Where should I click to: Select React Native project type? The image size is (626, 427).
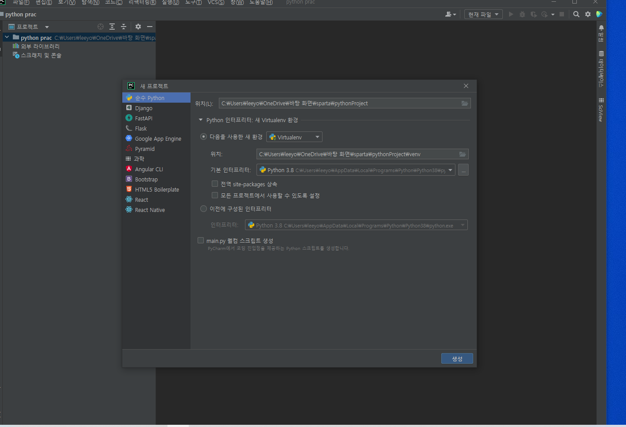(x=156, y=210)
